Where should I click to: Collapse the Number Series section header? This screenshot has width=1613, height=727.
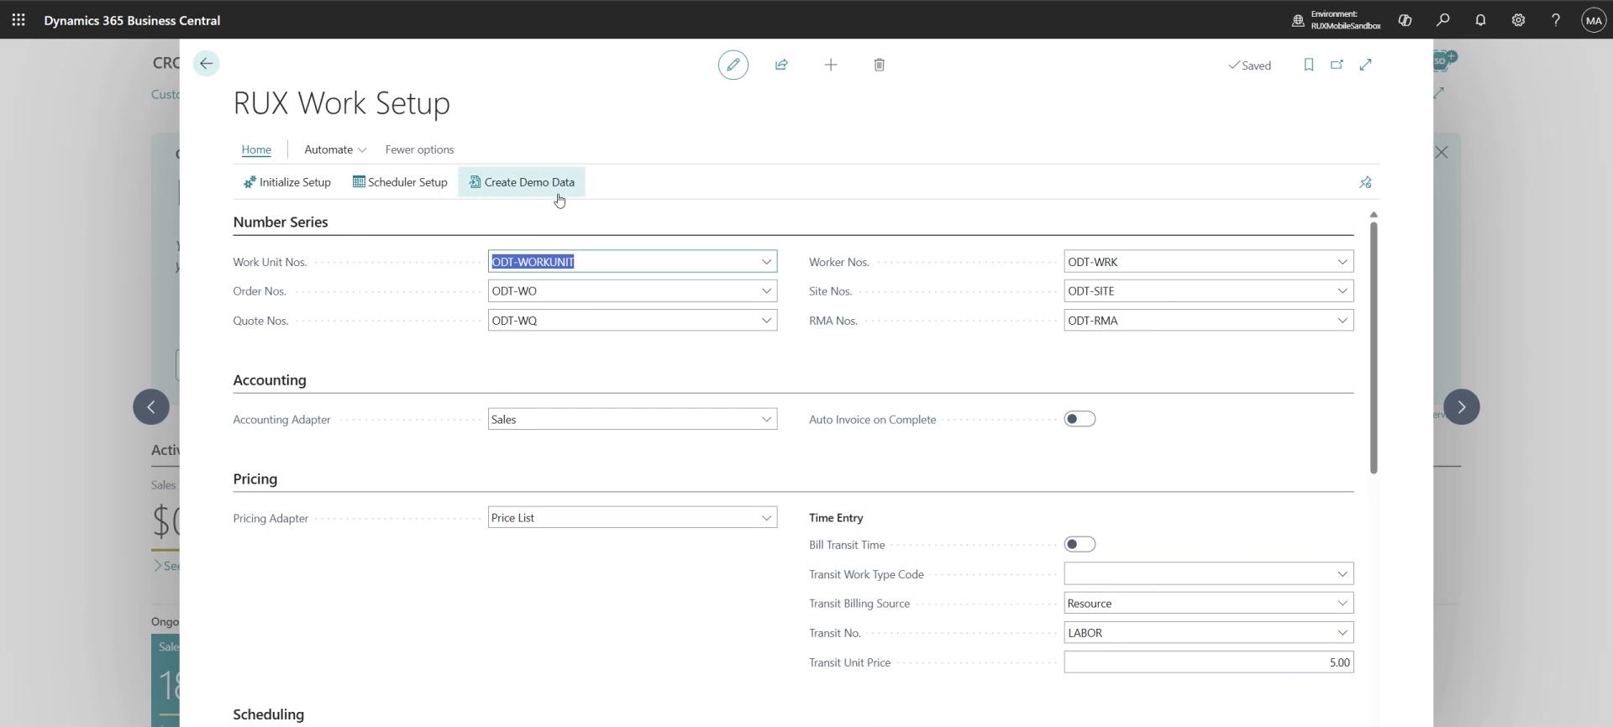point(281,222)
